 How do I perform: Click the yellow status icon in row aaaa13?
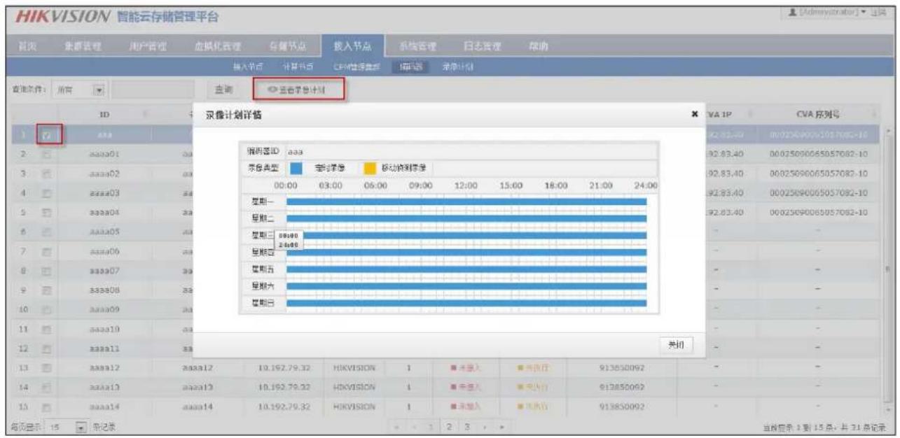click(x=521, y=386)
